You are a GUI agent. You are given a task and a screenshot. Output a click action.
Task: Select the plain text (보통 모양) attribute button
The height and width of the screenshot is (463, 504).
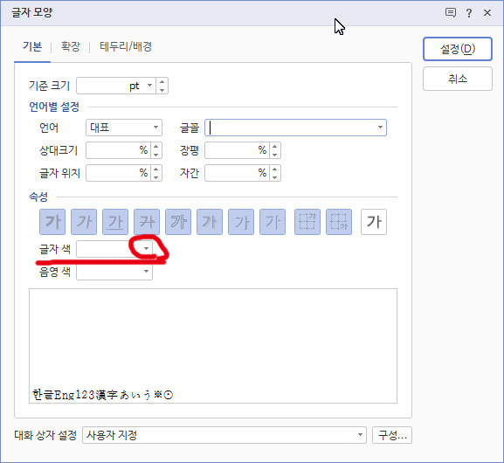[374, 222]
